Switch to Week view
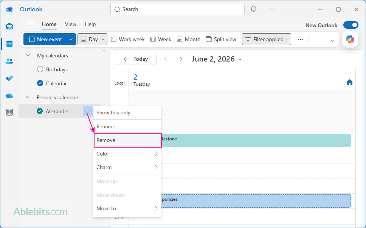 [x=161, y=39]
